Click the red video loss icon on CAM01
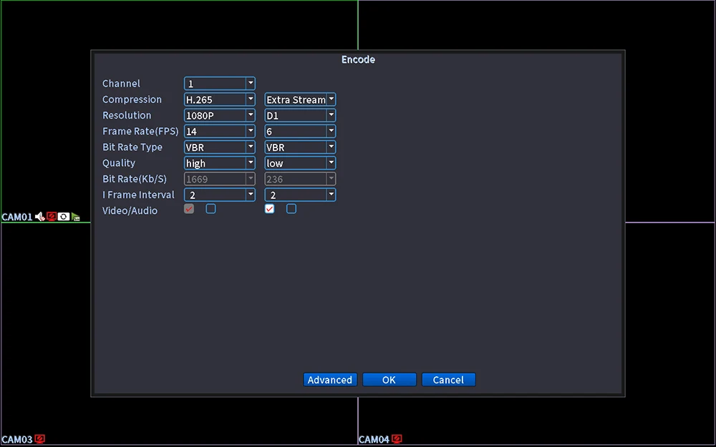The image size is (716, 447). tap(52, 217)
